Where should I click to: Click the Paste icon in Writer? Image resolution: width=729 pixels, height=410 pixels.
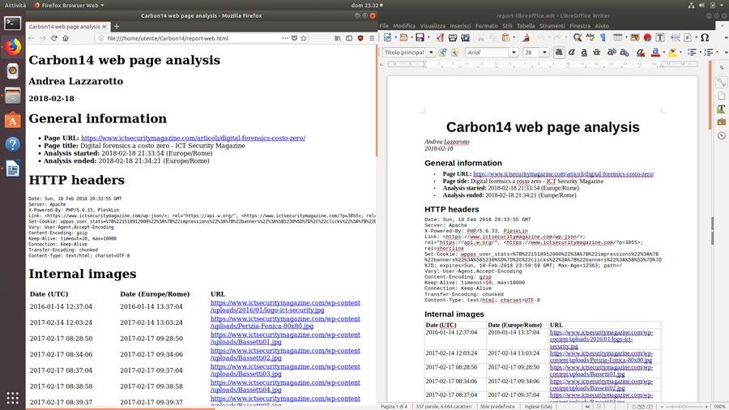[505, 37]
